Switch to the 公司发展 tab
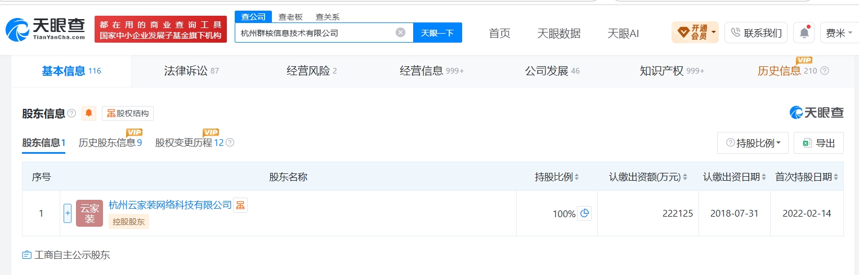 point(552,71)
